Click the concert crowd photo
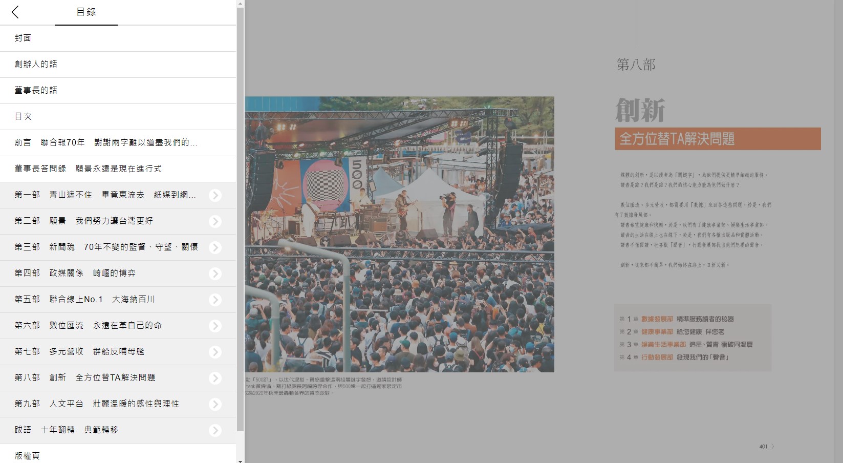The width and height of the screenshot is (843, 463). click(399, 234)
